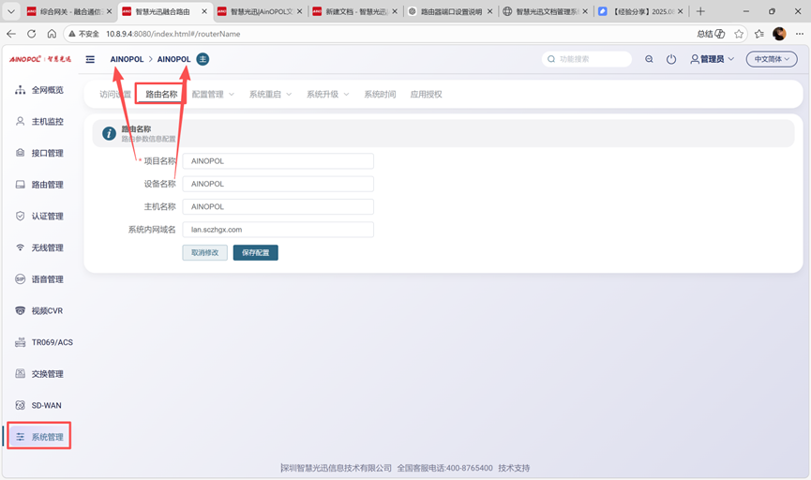Click the 取消修改 button

pyautogui.click(x=204, y=253)
